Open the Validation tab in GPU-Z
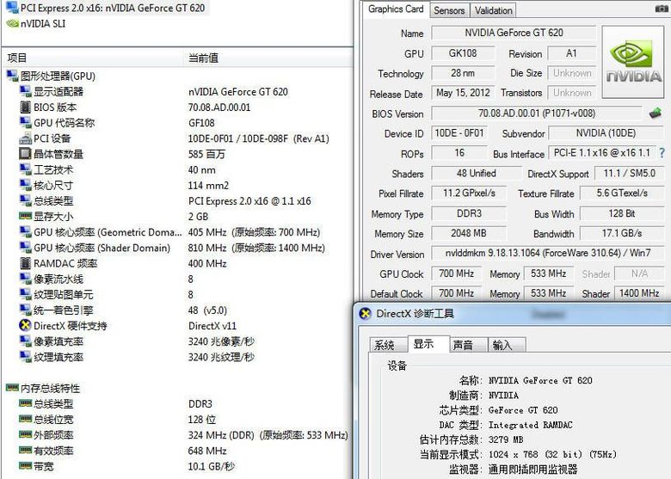Screen dimensions: 671x479 tap(494, 10)
